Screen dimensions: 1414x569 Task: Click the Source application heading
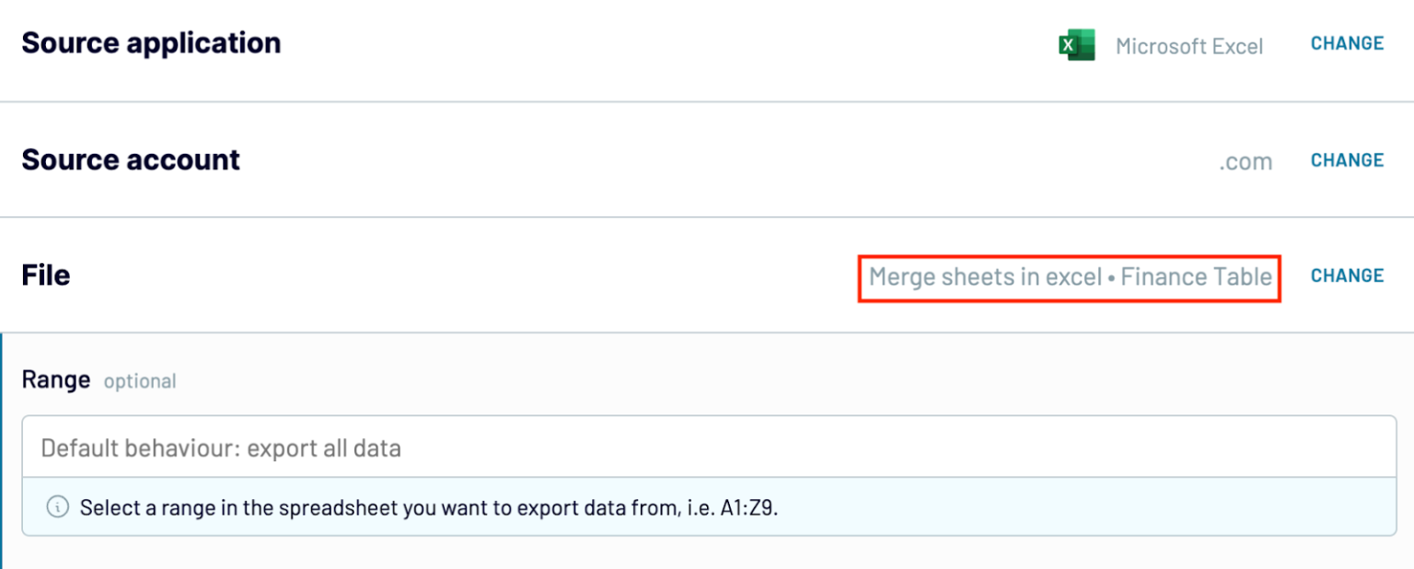pyautogui.click(x=151, y=43)
